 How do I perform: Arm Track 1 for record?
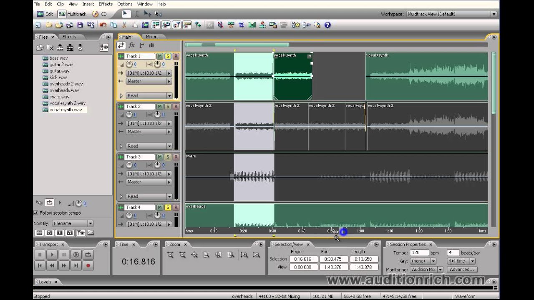pos(176,56)
